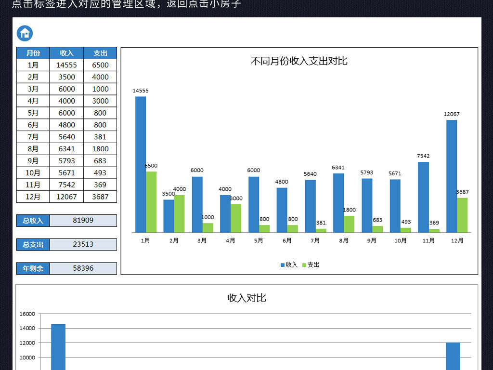Select the total expense value 23513
The height and width of the screenshot is (370, 493).
click(x=83, y=244)
